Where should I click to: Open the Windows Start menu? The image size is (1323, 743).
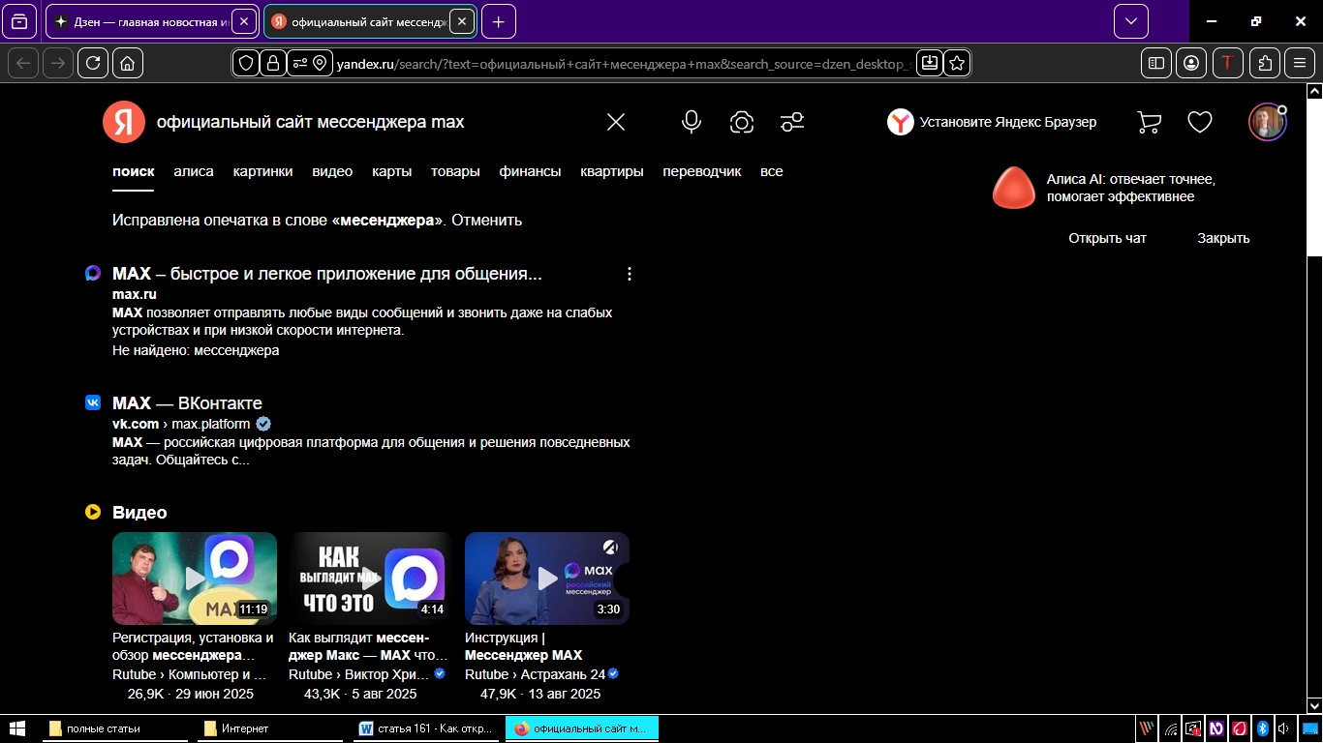(x=16, y=728)
